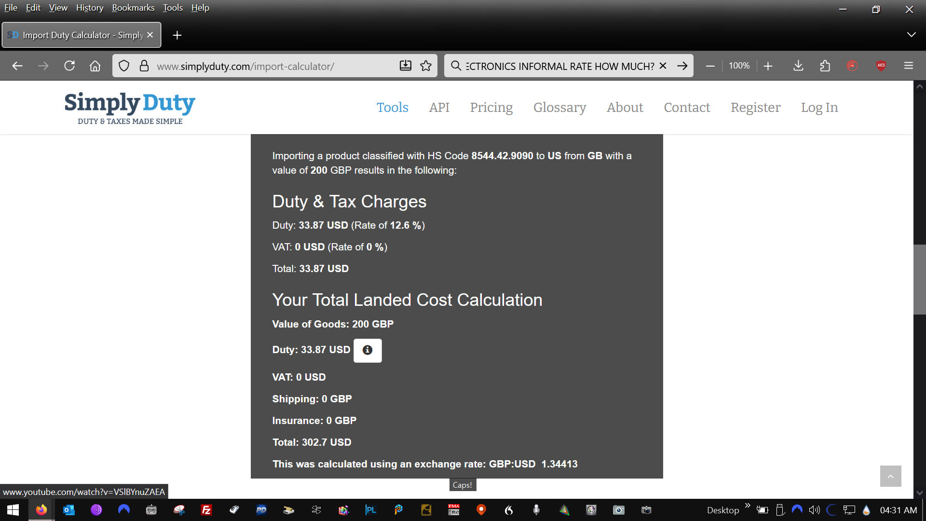926x521 pixels.
Task: Expand the list all tabs chevron
Action: point(911,35)
